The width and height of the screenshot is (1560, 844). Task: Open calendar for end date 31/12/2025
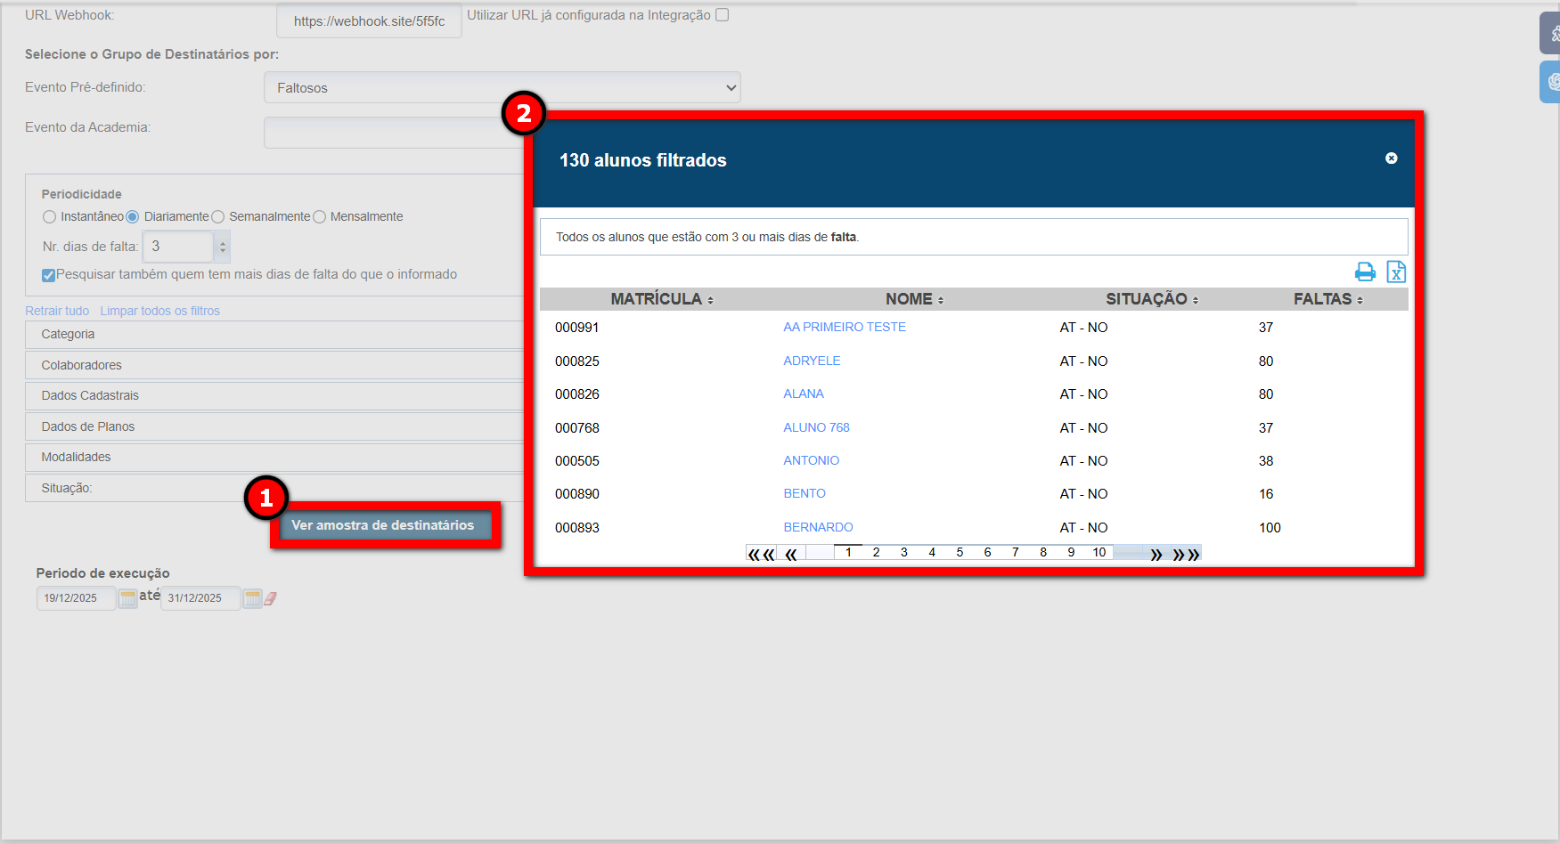pyautogui.click(x=253, y=598)
